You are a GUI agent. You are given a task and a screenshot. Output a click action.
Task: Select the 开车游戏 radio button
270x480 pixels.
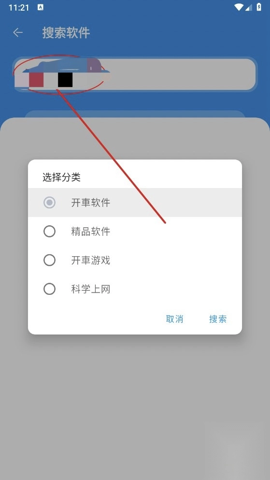(49, 261)
